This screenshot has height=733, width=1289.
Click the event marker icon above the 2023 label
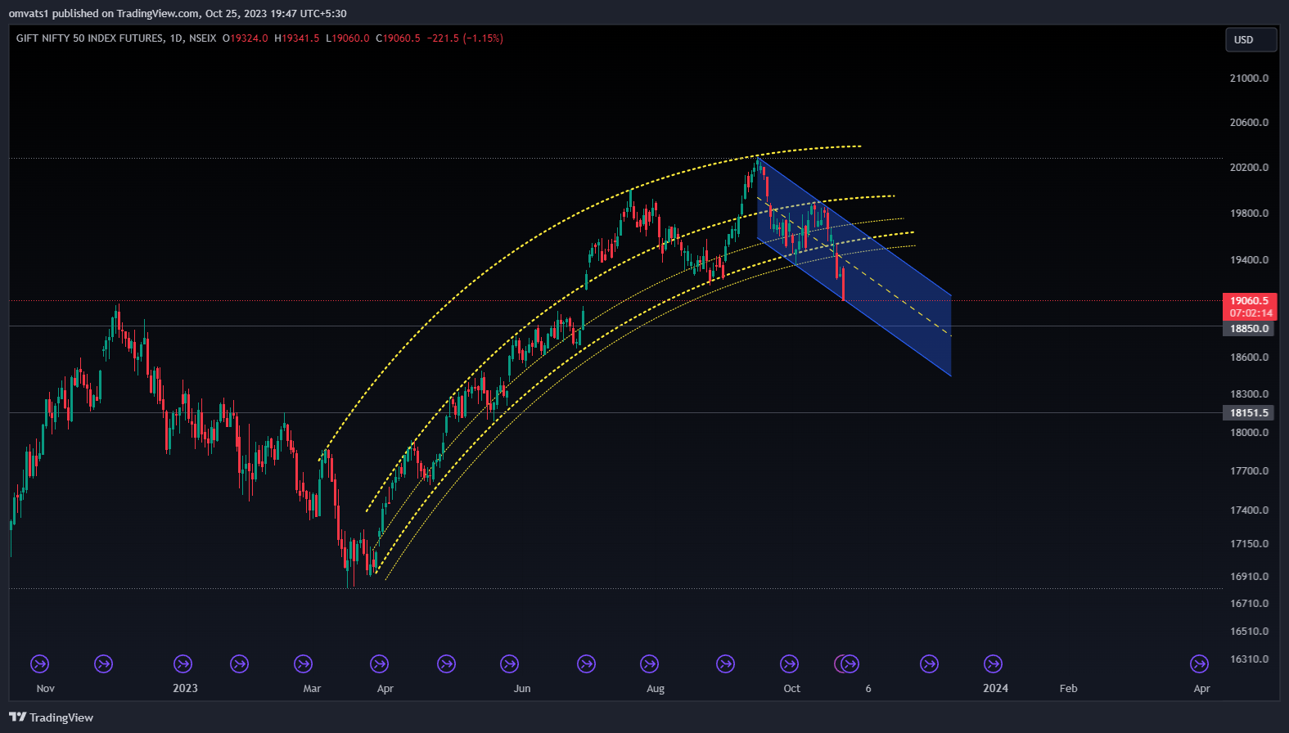point(183,664)
